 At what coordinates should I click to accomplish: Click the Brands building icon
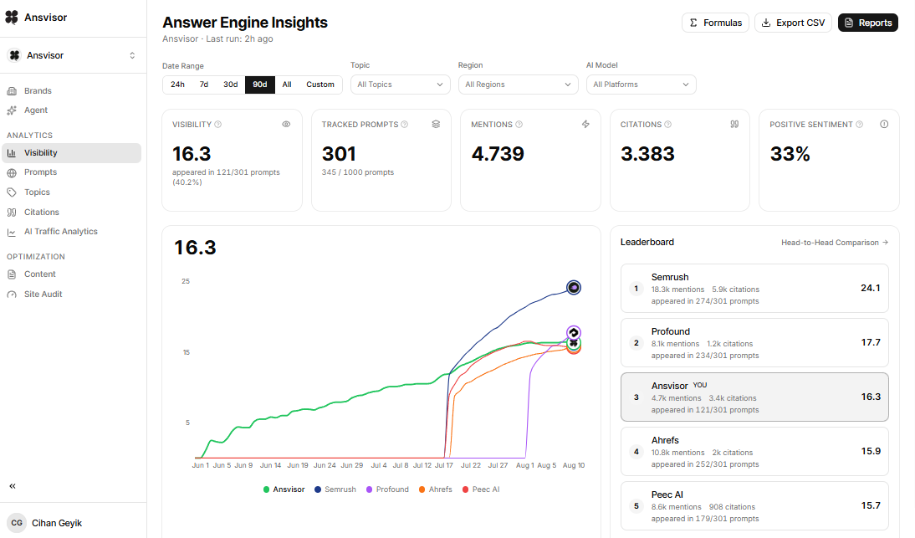[12, 91]
